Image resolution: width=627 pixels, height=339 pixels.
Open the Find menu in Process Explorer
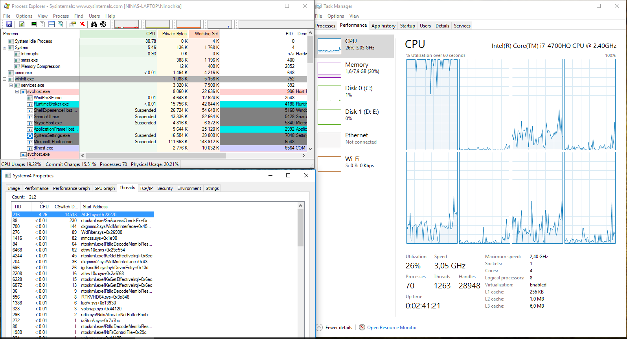coord(79,16)
